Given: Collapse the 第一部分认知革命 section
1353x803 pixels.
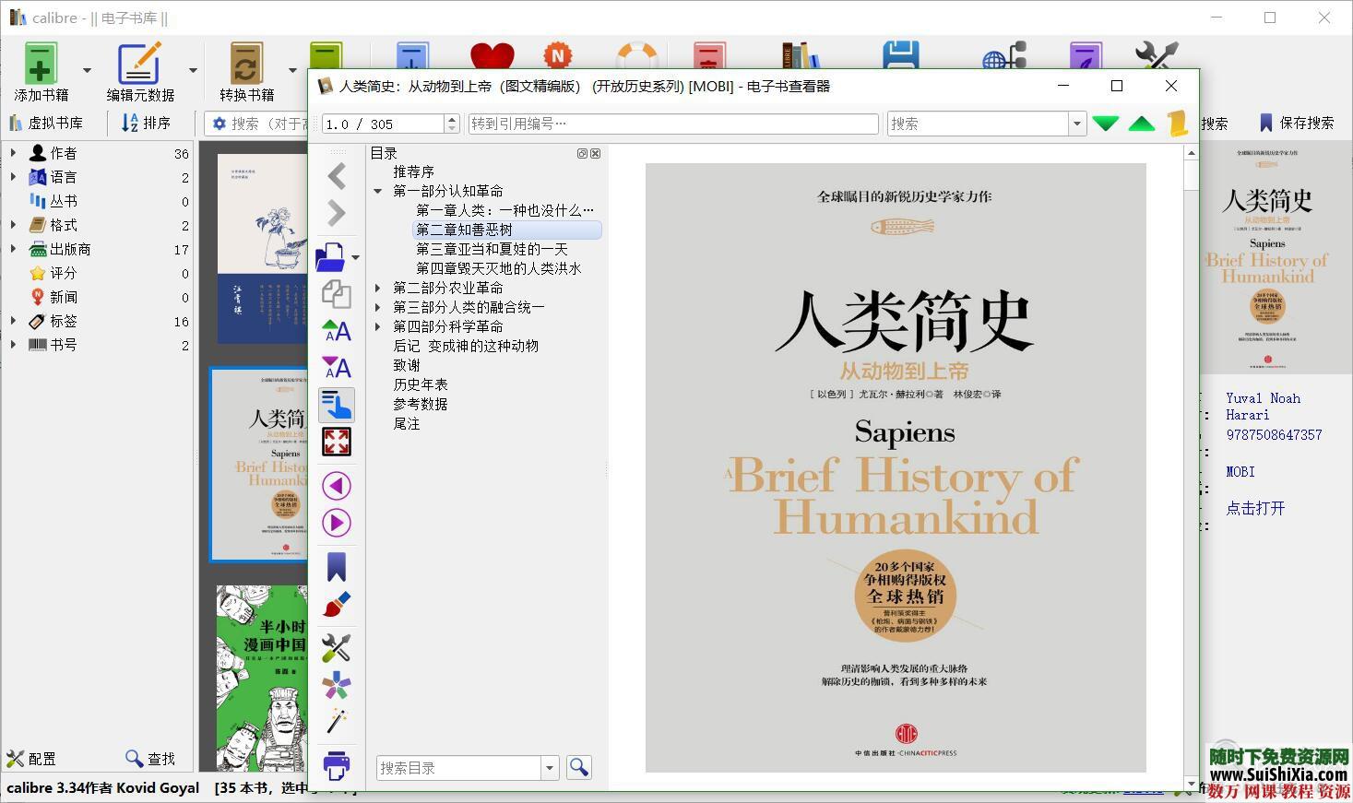Looking at the screenshot, I should coord(377,191).
